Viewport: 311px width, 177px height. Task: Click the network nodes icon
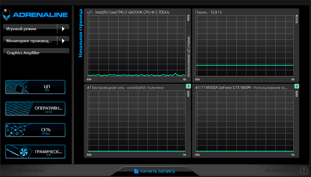[16, 130]
